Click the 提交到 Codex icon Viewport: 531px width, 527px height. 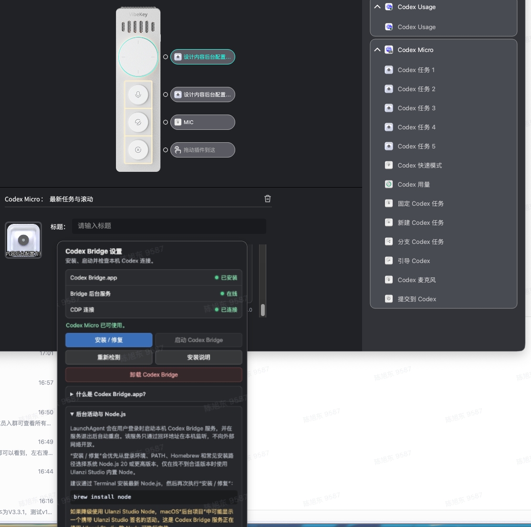pos(389,299)
